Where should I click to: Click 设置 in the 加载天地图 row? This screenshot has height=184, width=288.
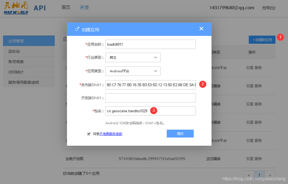tap(250, 159)
